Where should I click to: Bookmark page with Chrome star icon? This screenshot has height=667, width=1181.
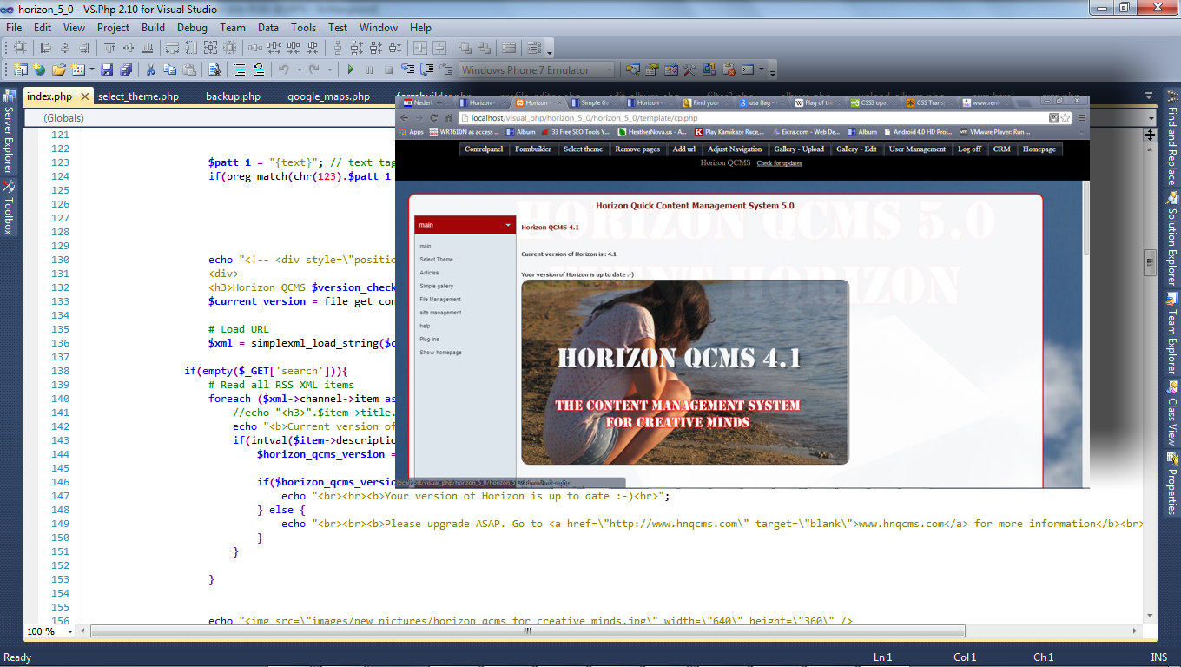click(1066, 118)
